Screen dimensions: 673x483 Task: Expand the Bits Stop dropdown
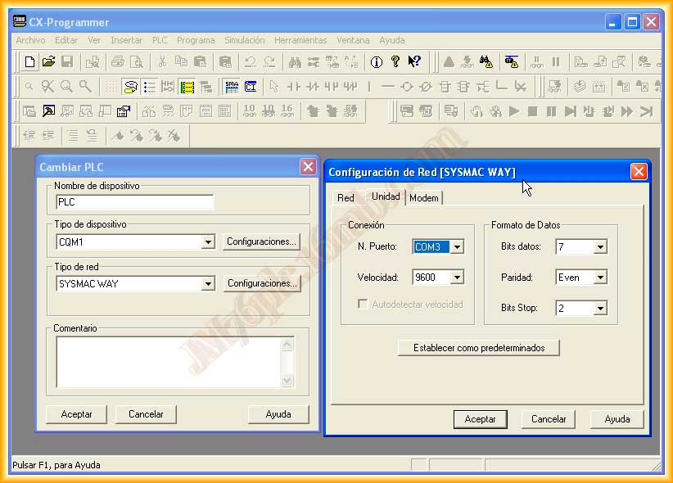(x=600, y=309)
